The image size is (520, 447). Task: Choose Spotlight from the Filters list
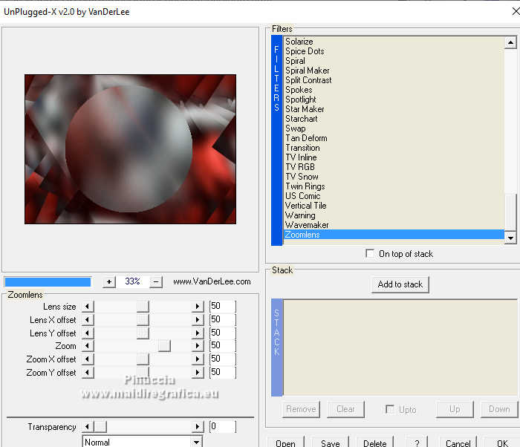coord(301,99)
